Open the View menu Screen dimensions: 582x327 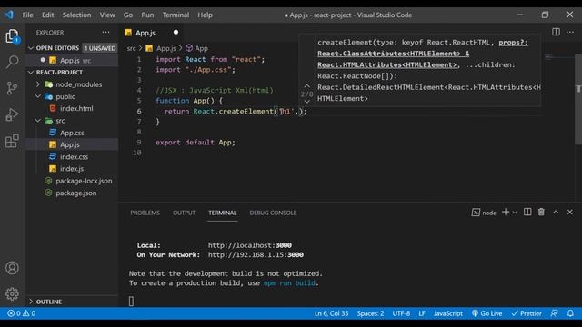[x=107, y=15]
